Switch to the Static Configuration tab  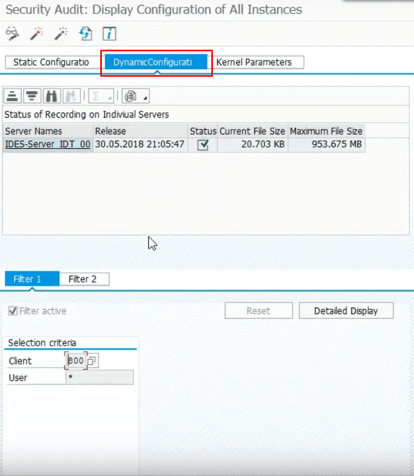pyautogui.click(x=51, y=62)
